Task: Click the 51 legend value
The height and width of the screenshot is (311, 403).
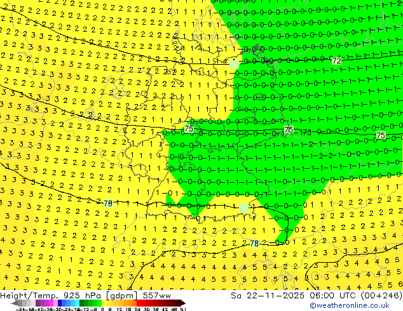Action: [183, 309]
